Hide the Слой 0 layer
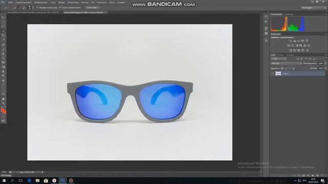This screenshot has width=328, height=184. tap(273, 74)
